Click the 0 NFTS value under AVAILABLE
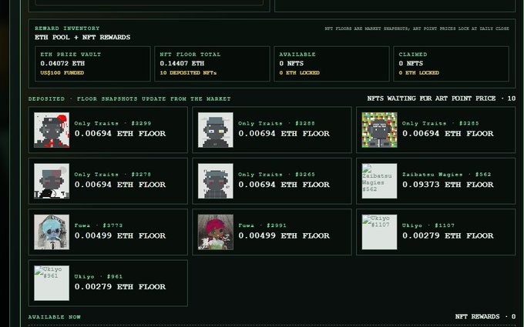 pyautogui.click(x=291, y=63)
